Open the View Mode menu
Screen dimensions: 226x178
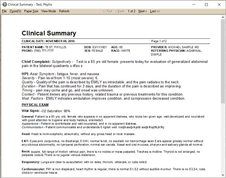pyautogui.click(x=48, y=11)
